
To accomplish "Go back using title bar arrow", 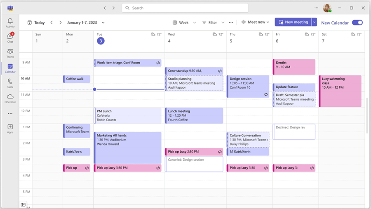I will pos(105,8).
